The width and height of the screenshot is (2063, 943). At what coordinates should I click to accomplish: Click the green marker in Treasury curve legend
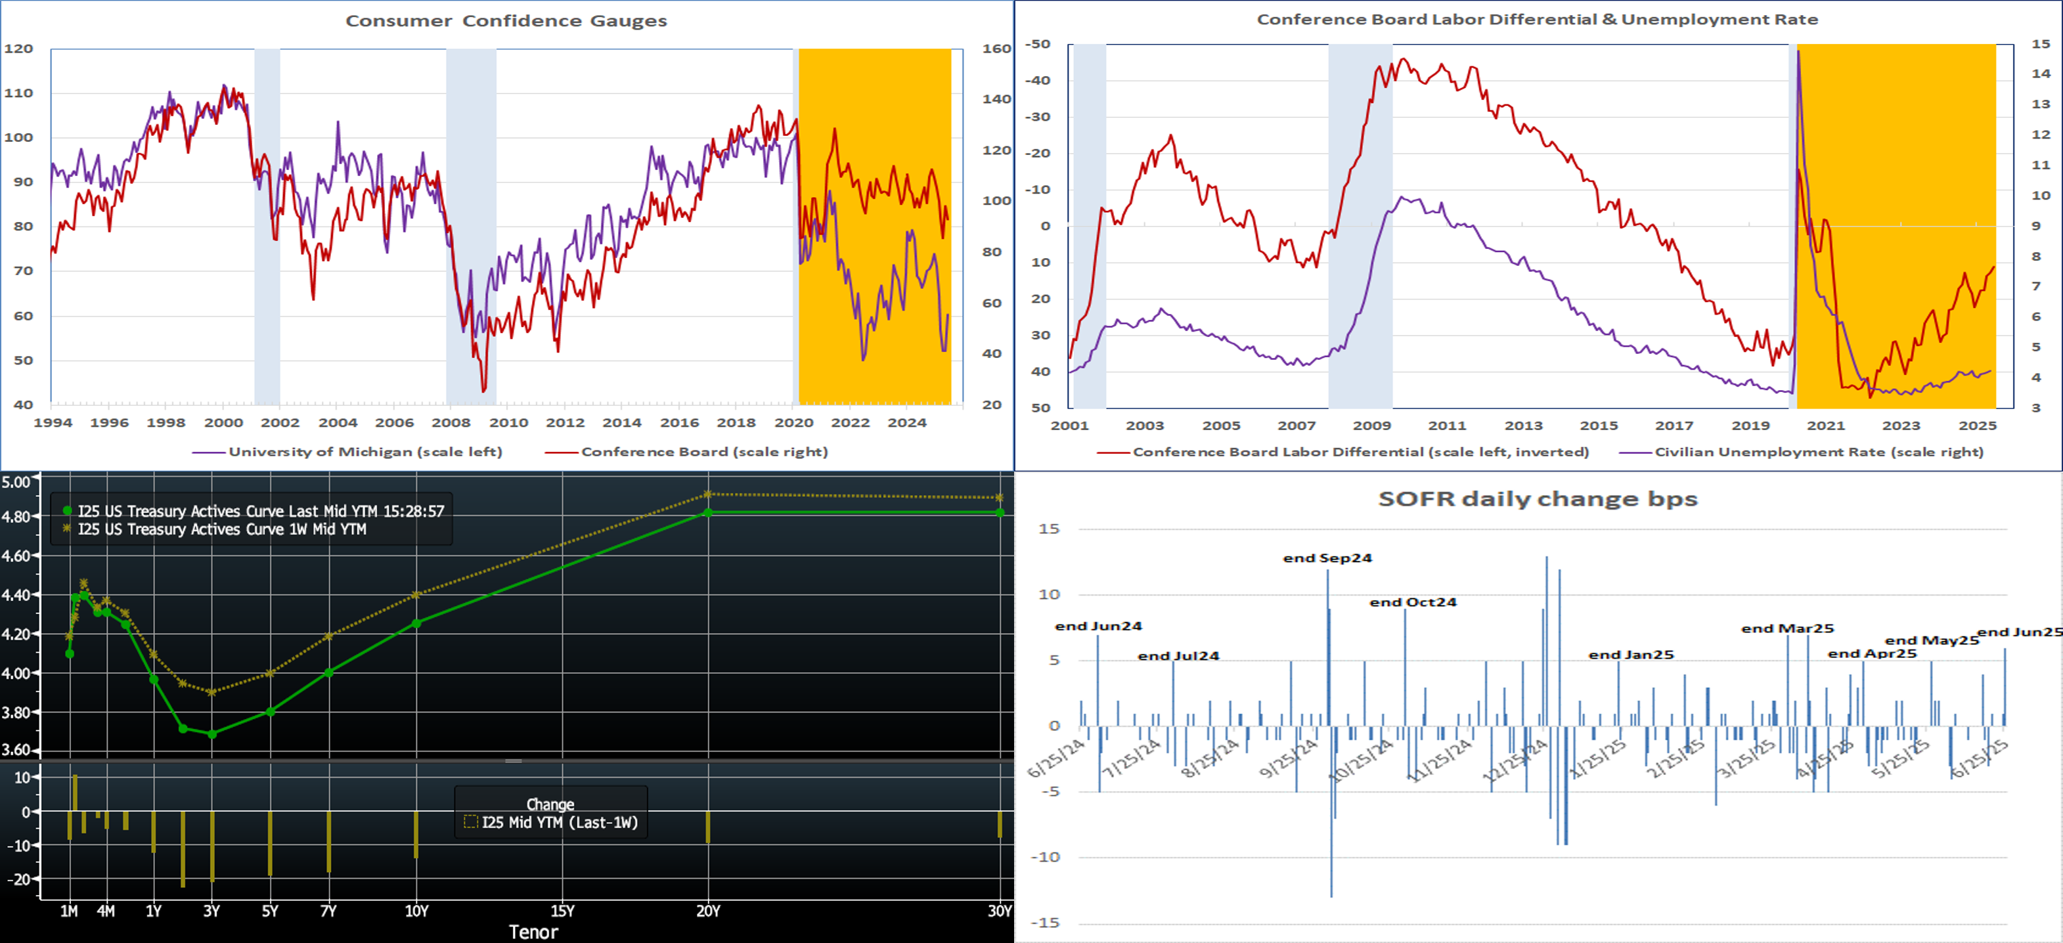click(67, 511)
